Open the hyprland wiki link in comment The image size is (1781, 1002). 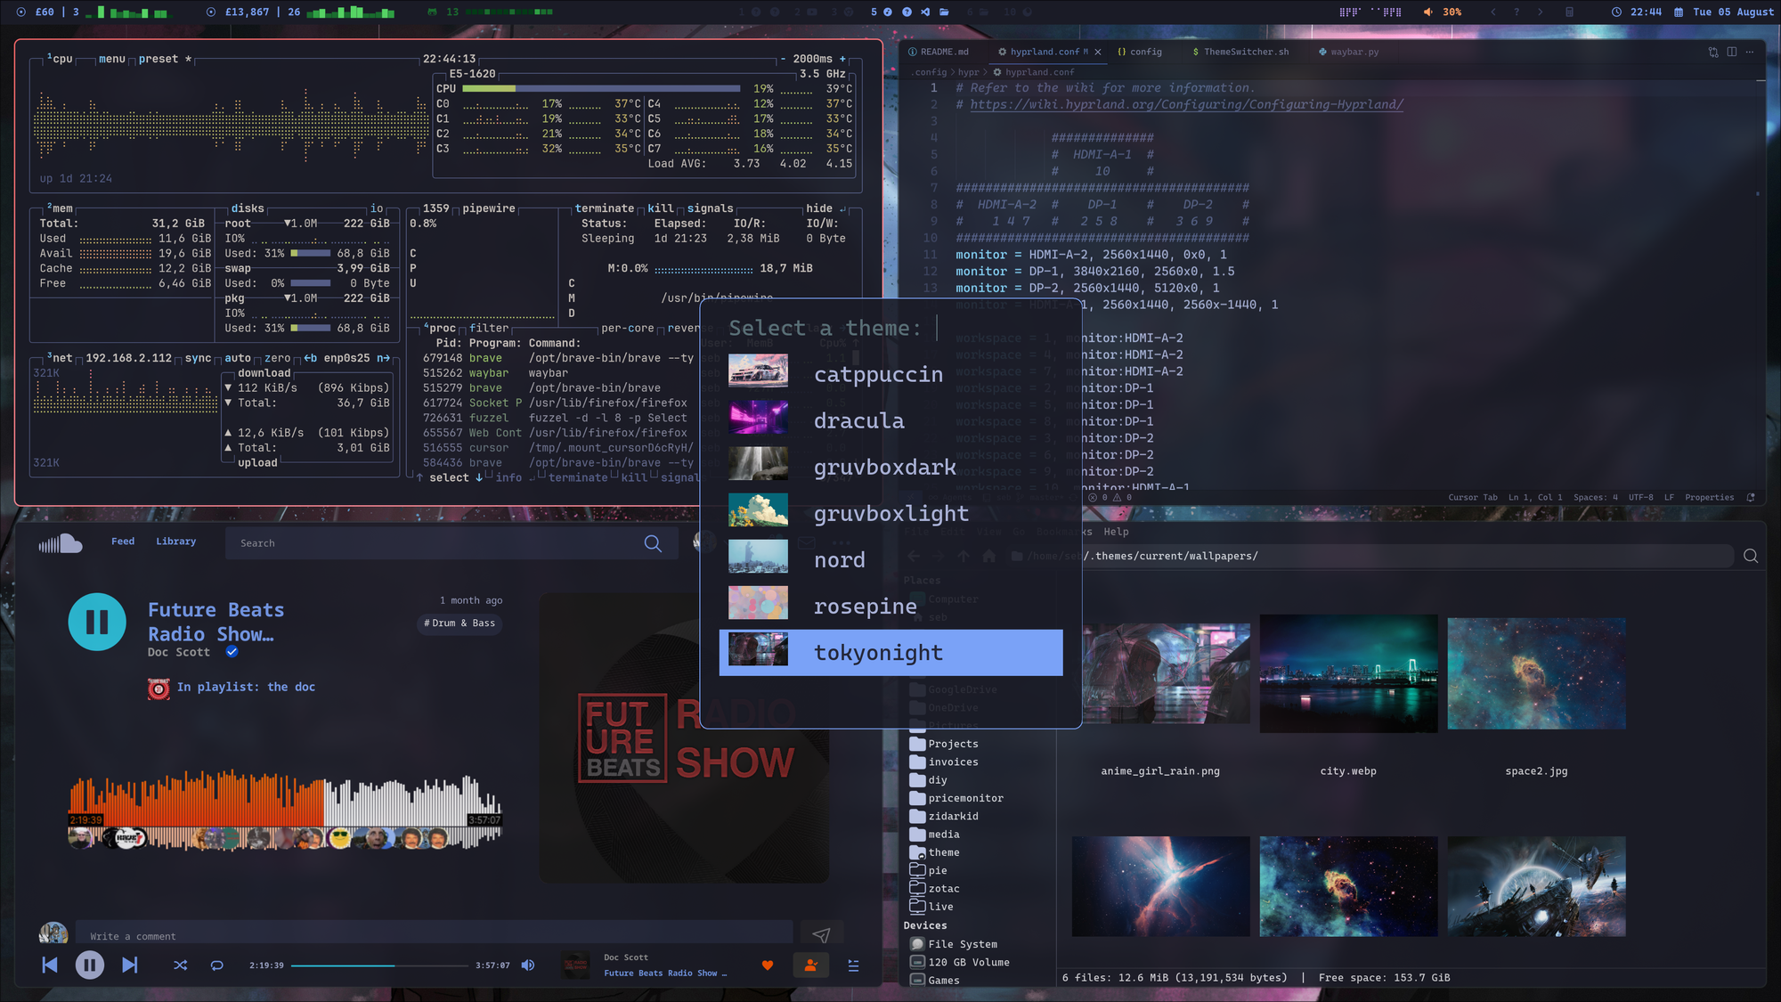[x=1186, y=104]
